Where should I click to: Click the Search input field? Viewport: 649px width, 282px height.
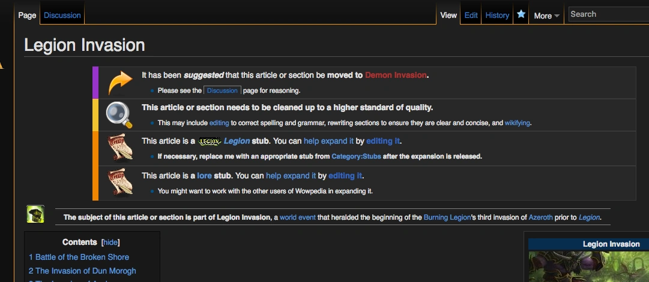tap(608, 14)
